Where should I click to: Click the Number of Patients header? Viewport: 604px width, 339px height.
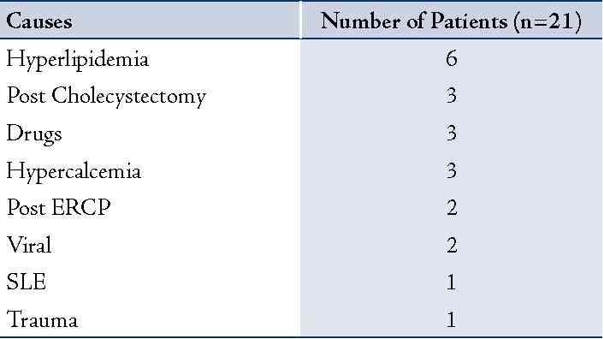point(451,21)
